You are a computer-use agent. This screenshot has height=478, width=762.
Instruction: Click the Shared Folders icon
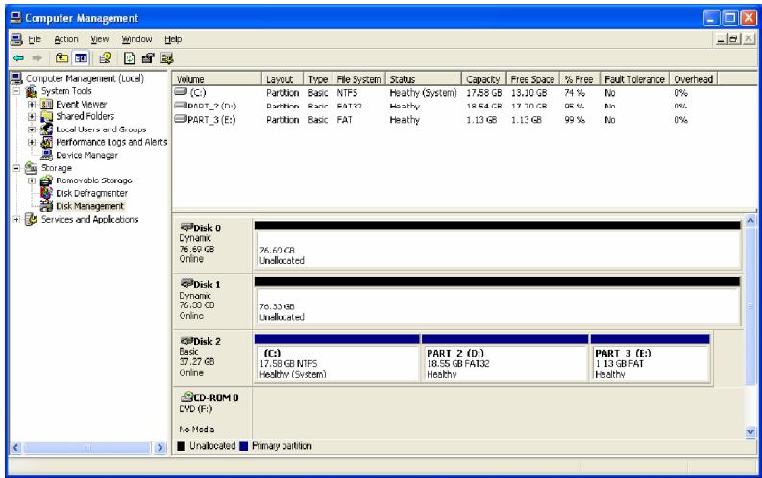[47, 116]
